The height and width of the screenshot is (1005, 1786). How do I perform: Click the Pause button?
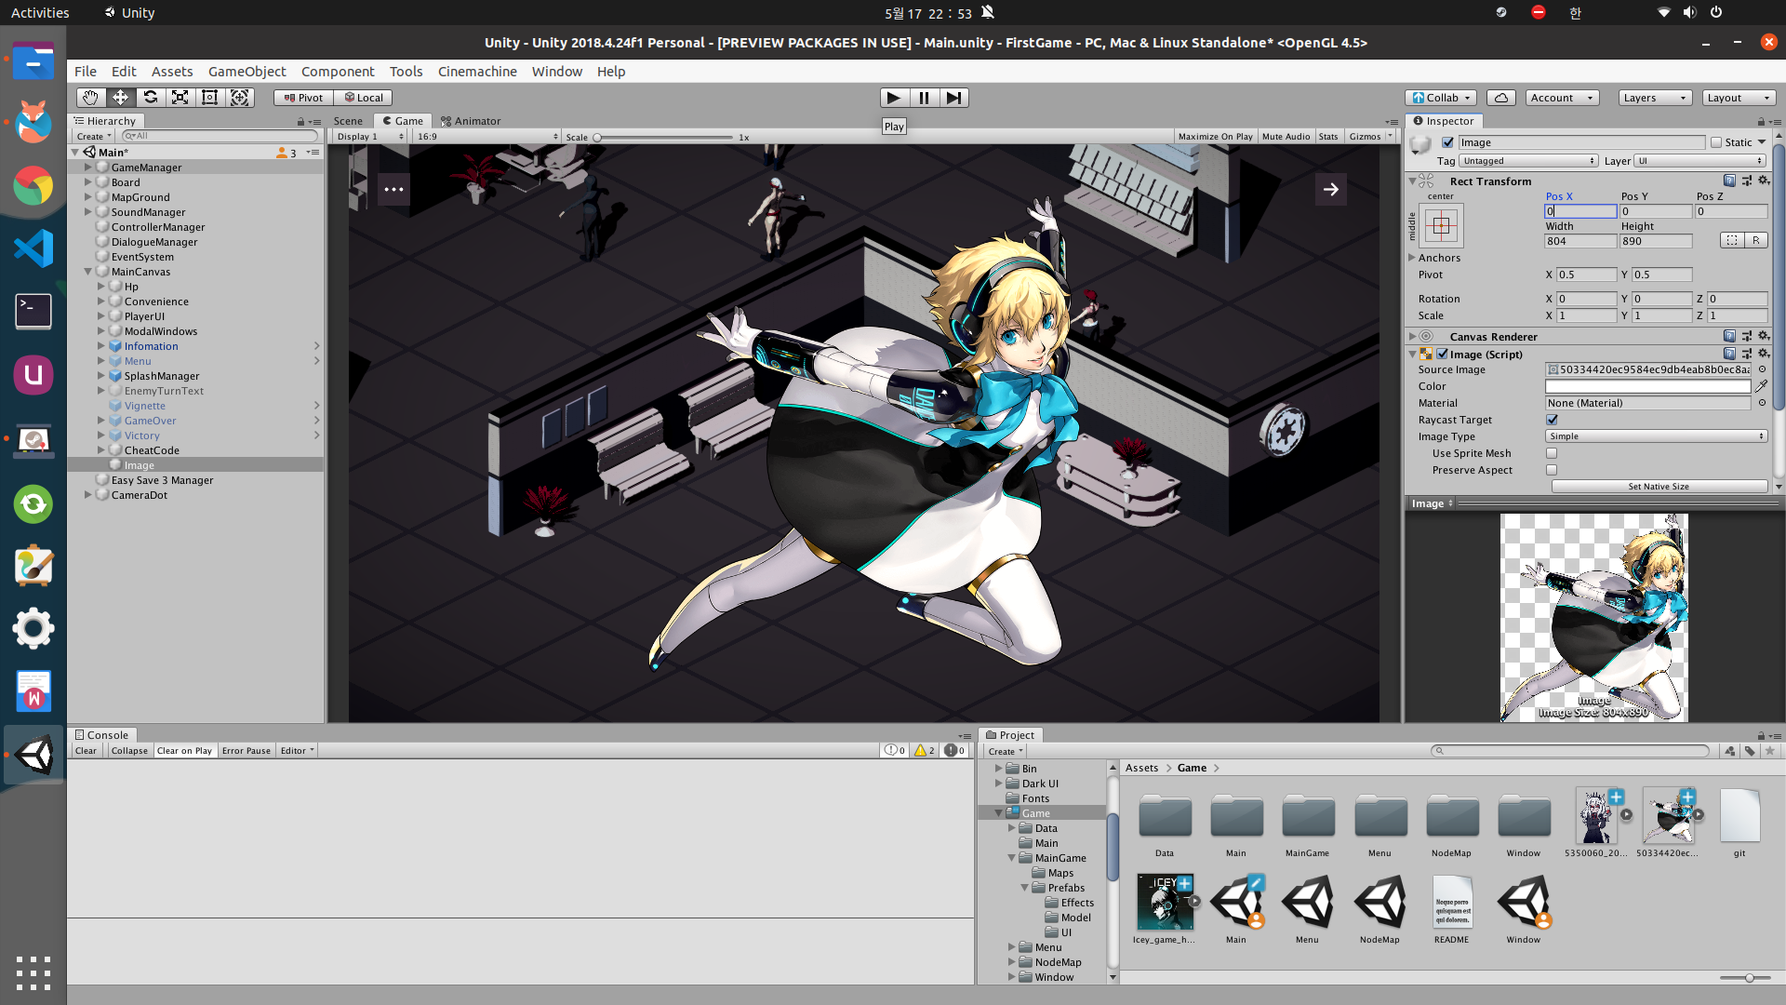[x=924, y=98]
